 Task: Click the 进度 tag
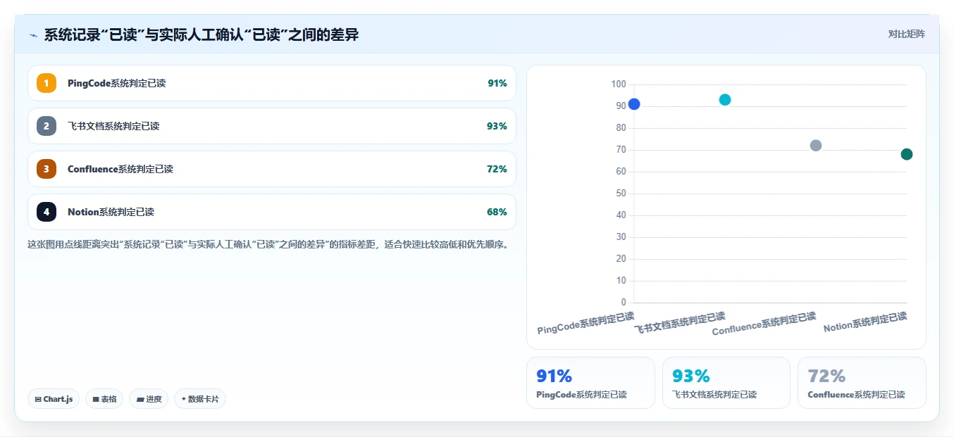point(149,399)
